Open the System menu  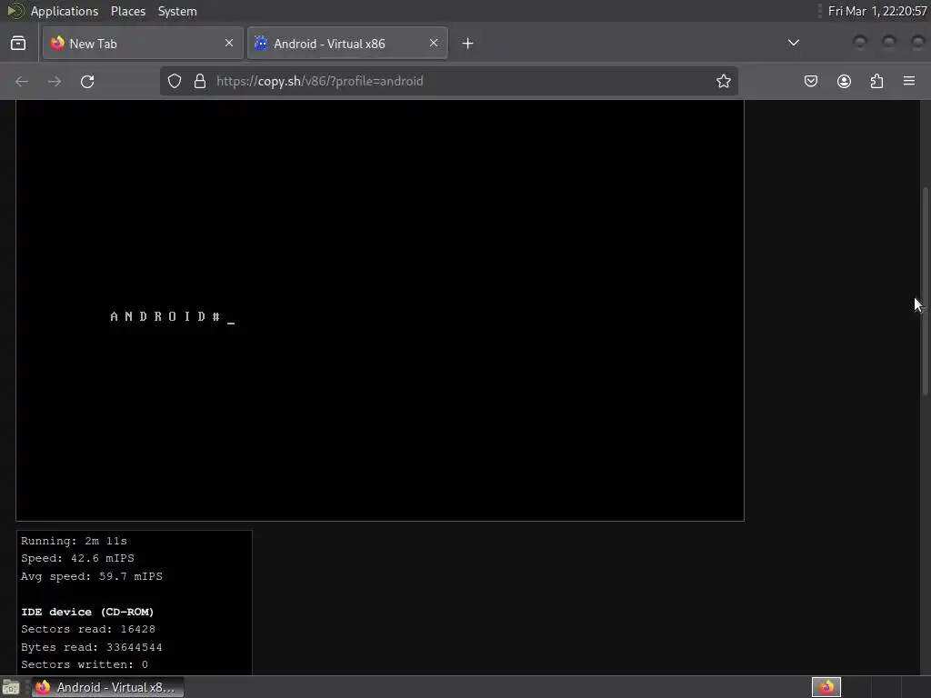point(177,11)
